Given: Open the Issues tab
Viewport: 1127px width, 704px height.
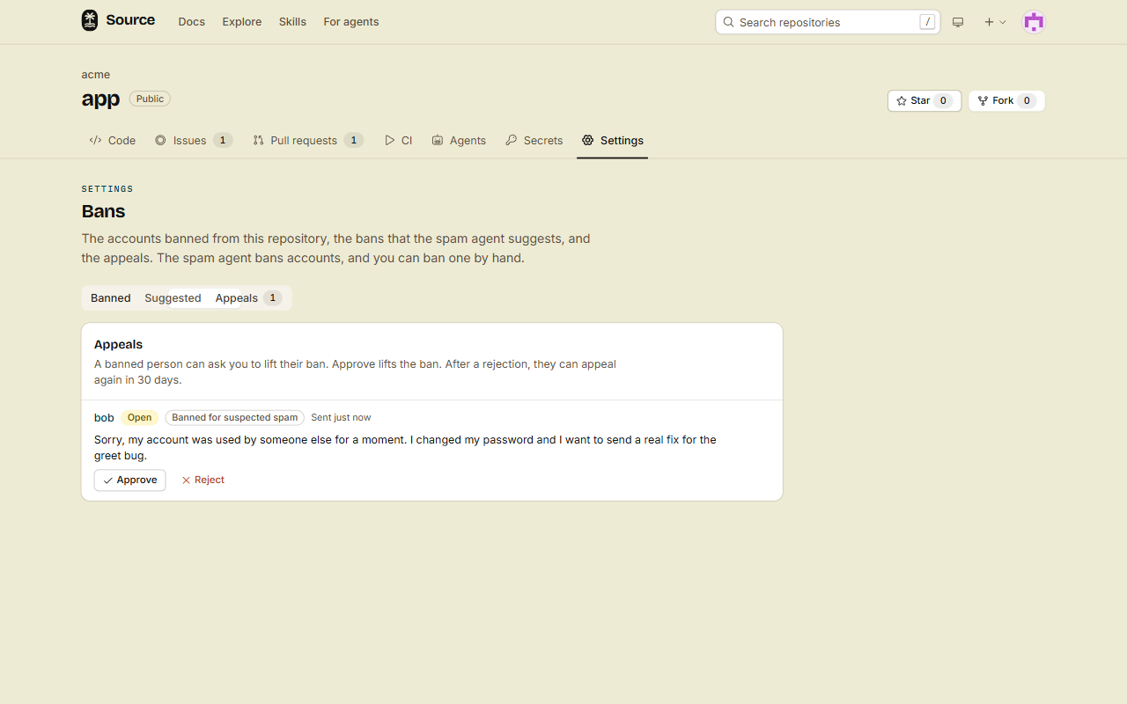Looking at the screenshot, I should 194,140.
